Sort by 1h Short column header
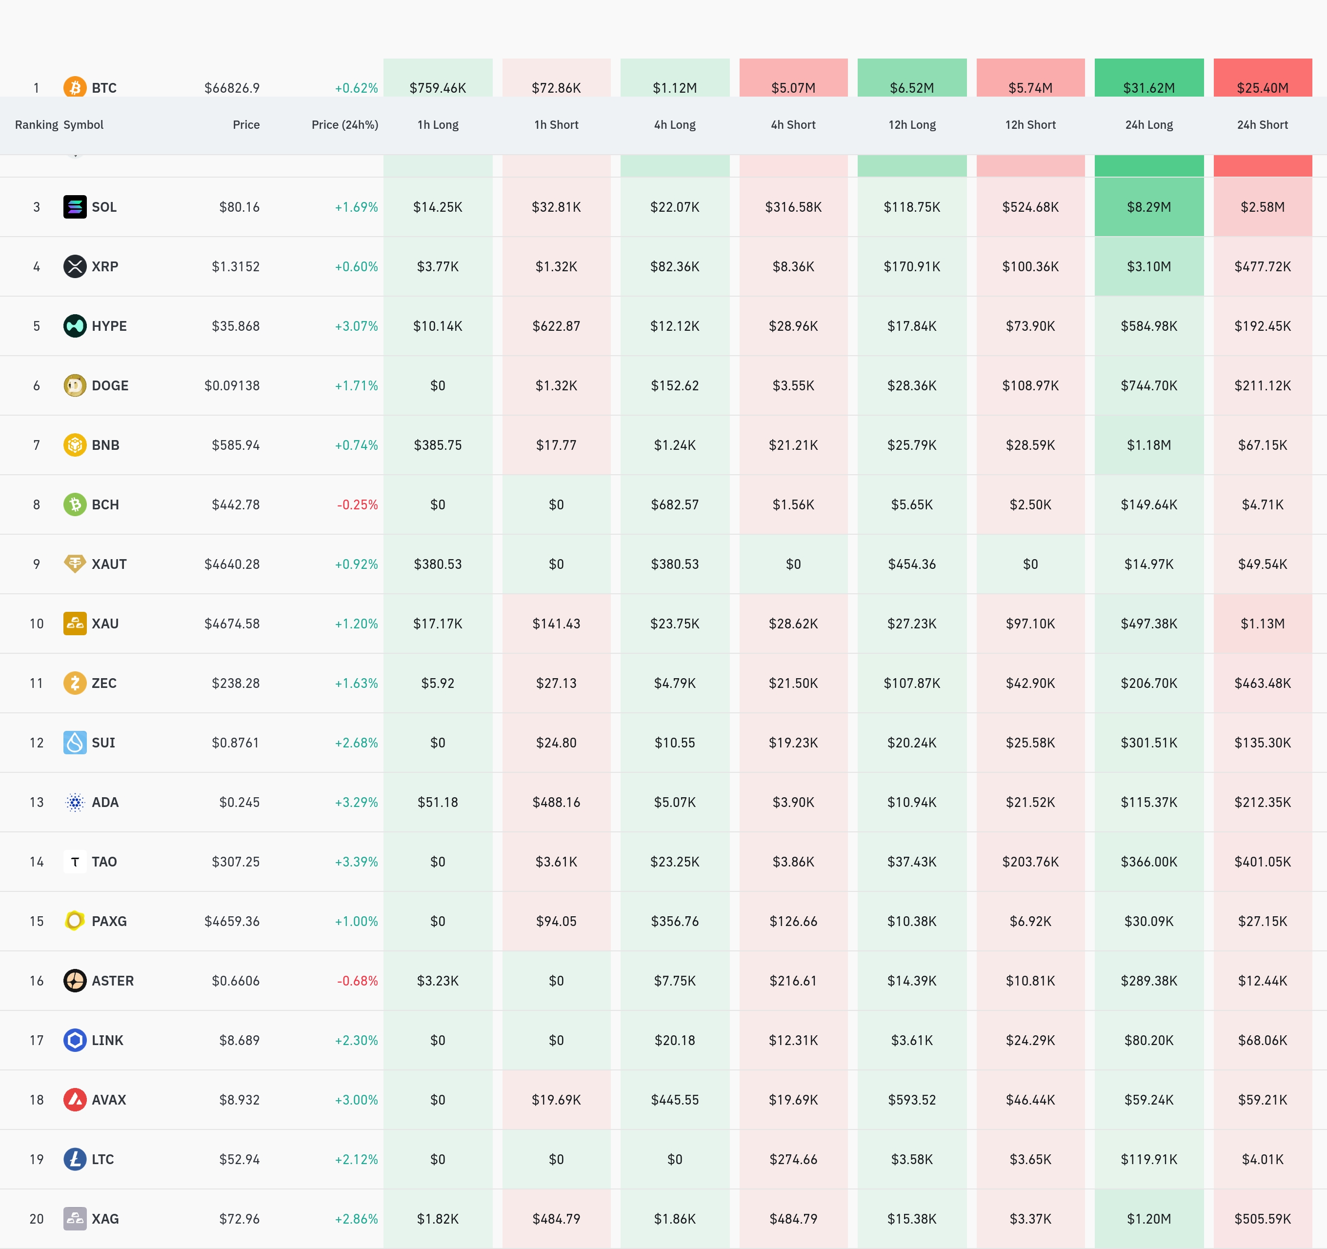This screenshot has height=1249, width=1327. pyautogui.click(x=555, y=125)
